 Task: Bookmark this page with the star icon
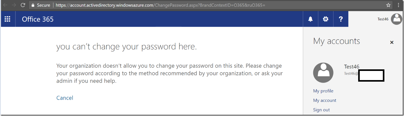tap(389, 5)
